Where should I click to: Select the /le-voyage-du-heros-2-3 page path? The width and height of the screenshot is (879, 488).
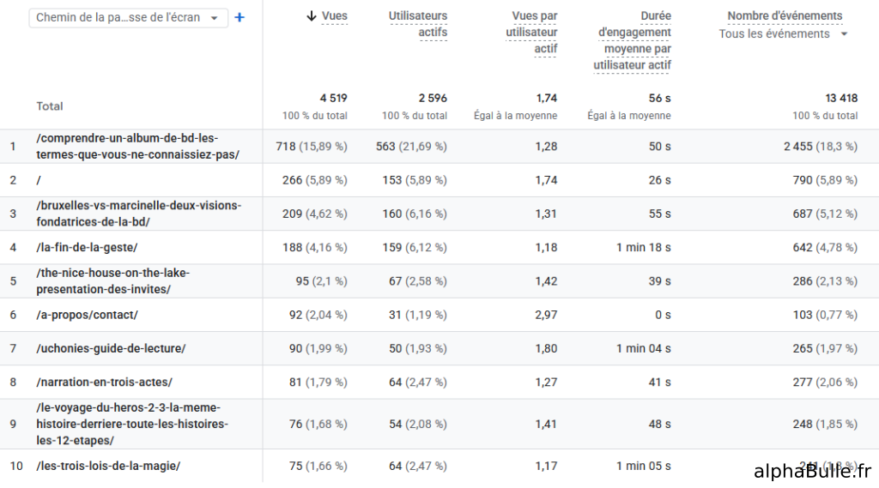pos(132,425)
